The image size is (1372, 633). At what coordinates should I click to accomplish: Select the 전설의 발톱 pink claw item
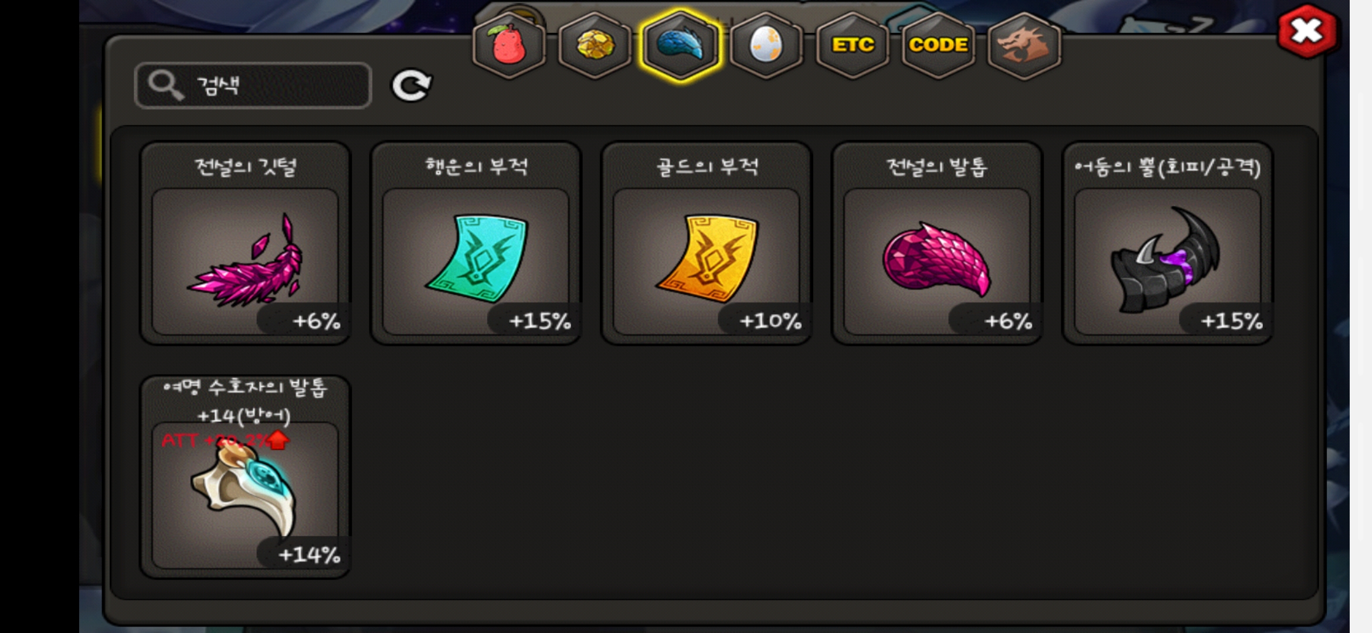pos(936,243)
